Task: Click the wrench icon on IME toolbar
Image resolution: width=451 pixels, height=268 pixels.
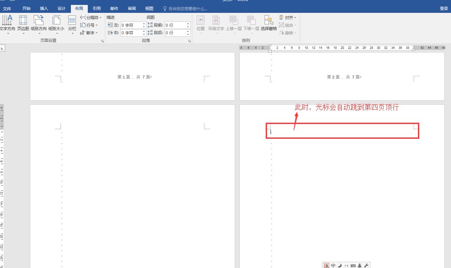Action: tap(366, 265)
